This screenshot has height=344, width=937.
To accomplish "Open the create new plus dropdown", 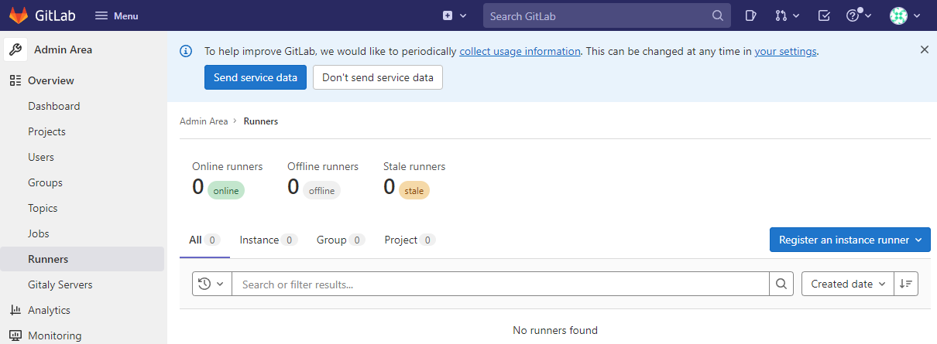I will coord(455,15).
